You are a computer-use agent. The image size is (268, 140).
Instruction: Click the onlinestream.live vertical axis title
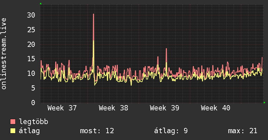click(4, 54)
